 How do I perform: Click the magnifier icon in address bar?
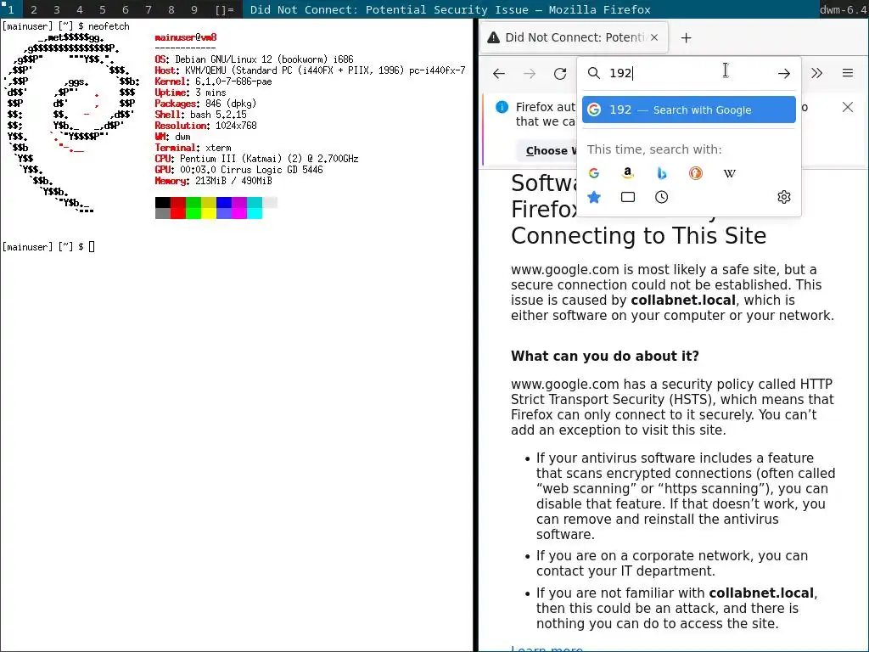pos(594,73)
